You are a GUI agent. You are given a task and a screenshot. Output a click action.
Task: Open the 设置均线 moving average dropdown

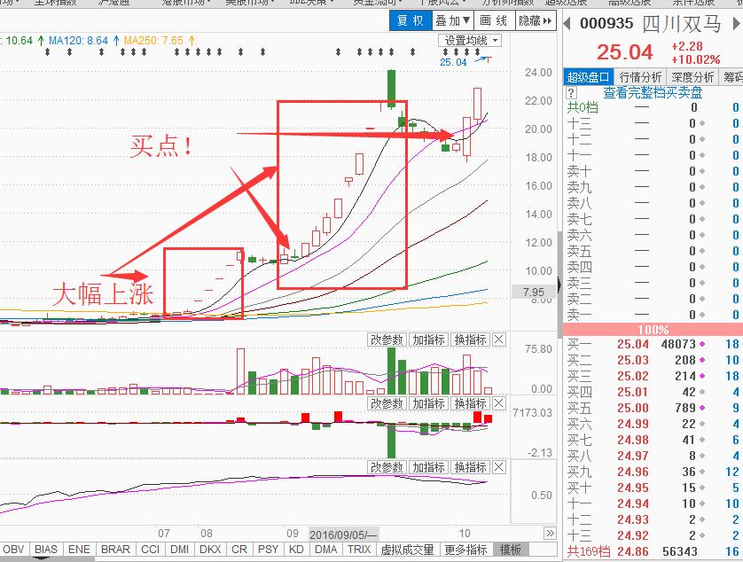click(x=470, y=41)
